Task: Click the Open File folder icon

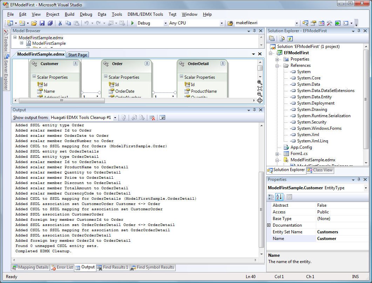Action: 34,23
